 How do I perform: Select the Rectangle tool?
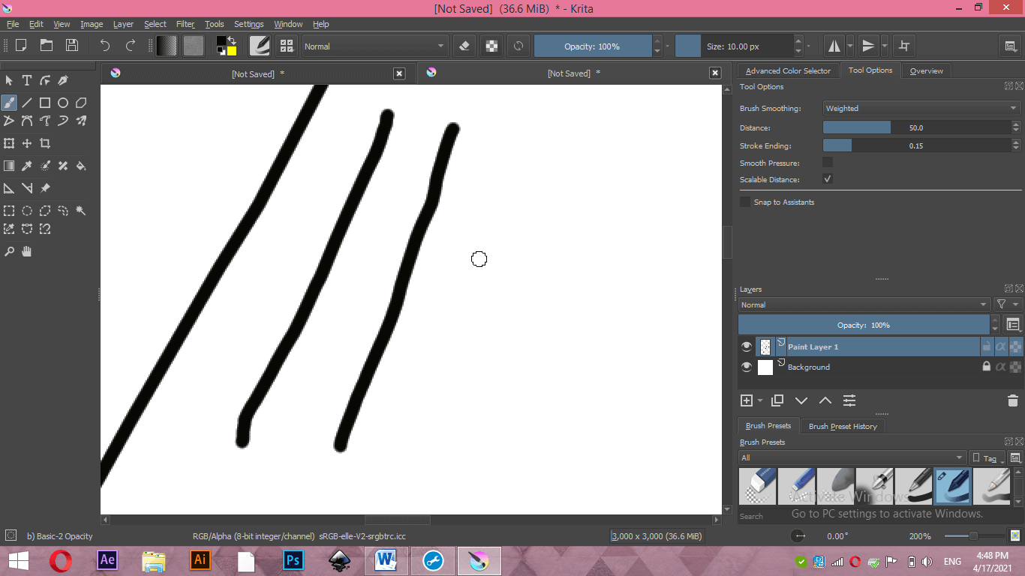click(45, 103)
